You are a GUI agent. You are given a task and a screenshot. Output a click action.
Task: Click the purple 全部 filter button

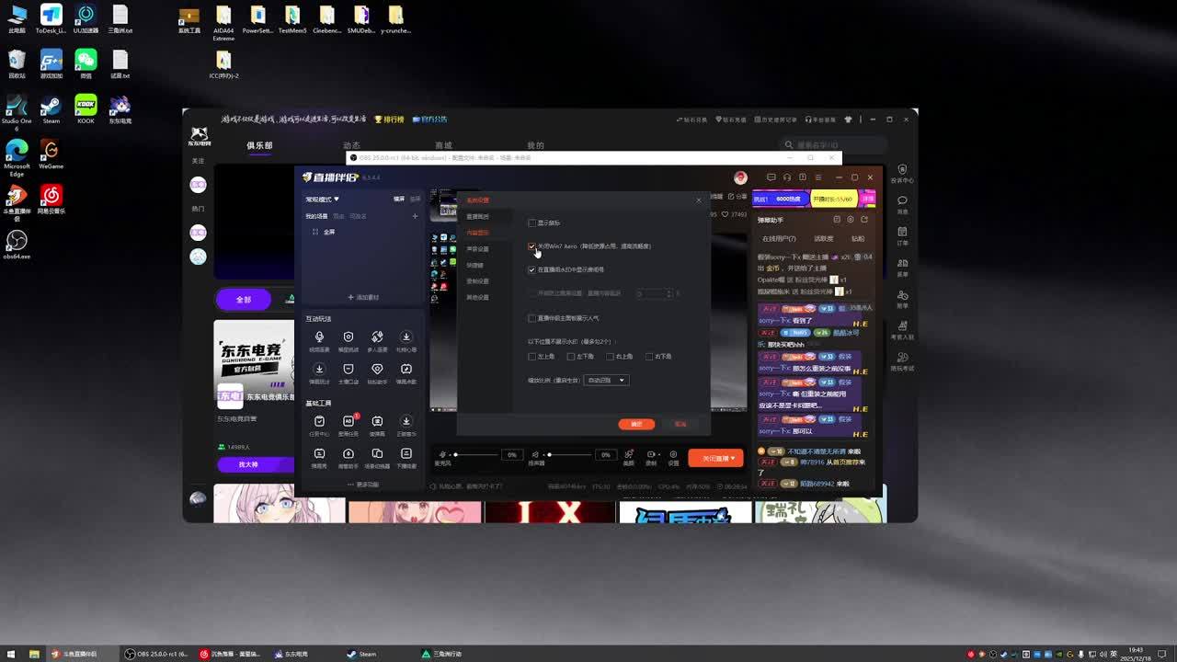pyautogui.click(x=244, y=300)
